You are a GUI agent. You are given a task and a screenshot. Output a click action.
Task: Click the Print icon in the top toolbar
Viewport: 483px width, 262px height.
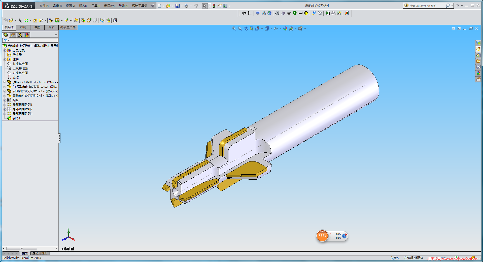186,6
